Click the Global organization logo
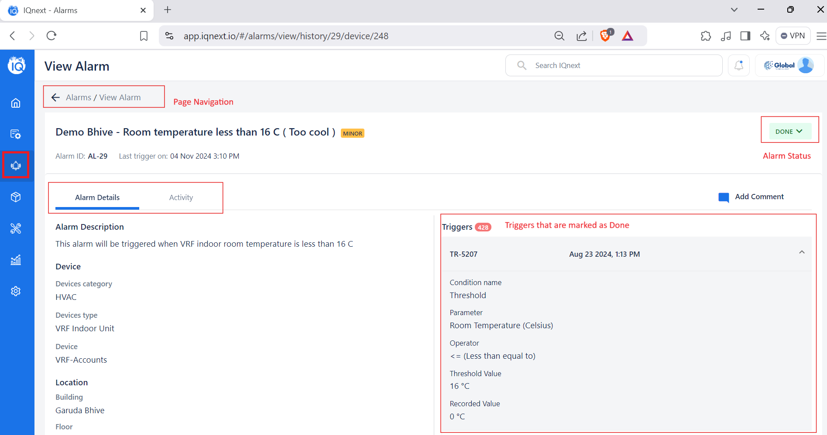827x435 pixels. [779, 65]
